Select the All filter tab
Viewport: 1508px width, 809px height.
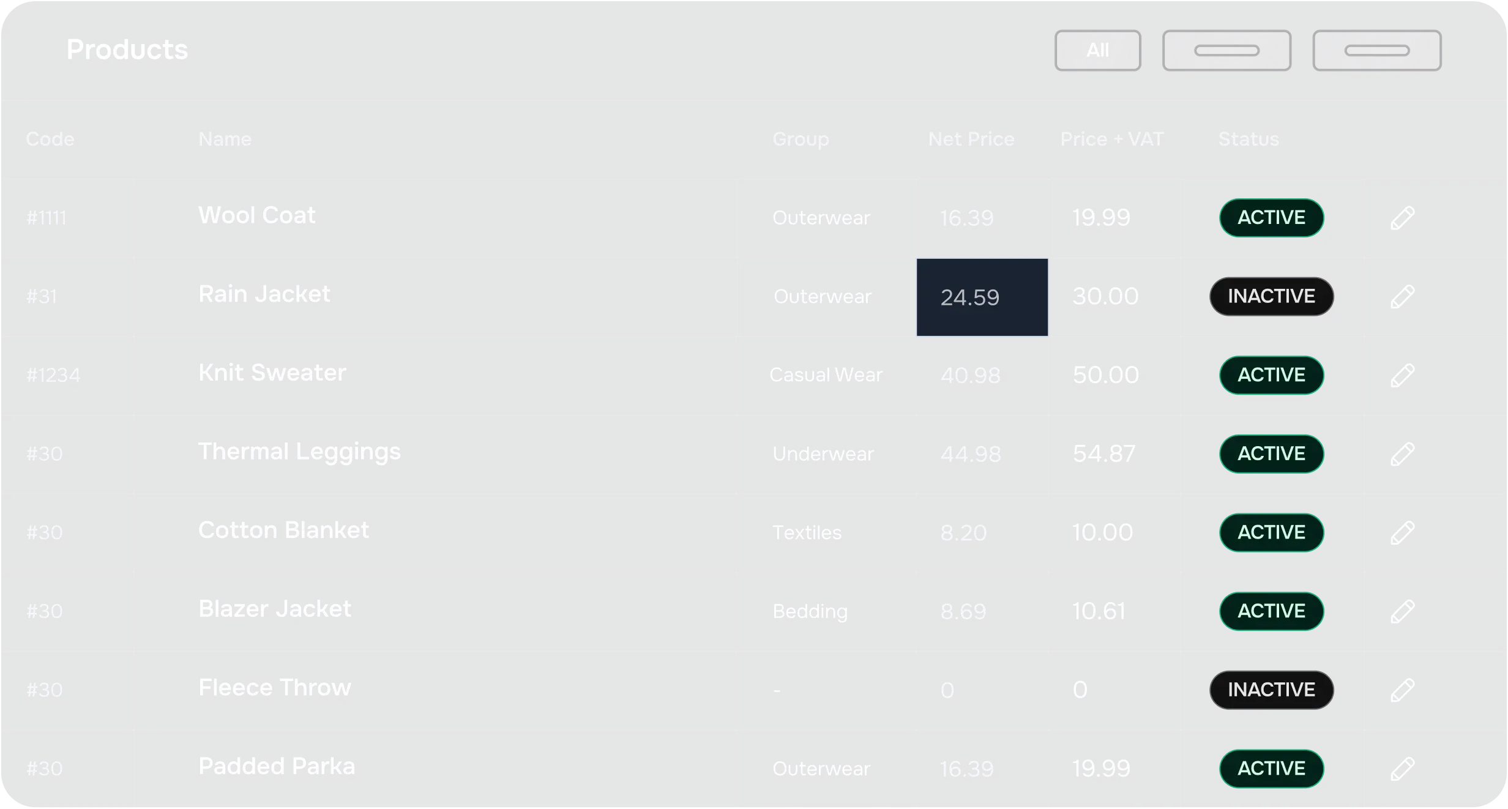[1097, 50]
